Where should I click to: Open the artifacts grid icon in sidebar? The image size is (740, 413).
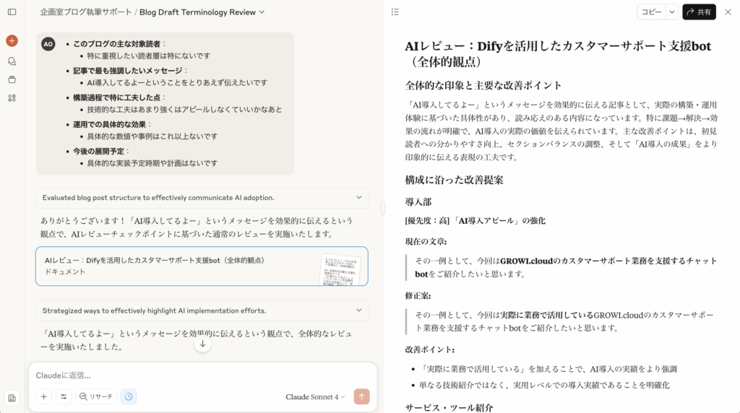pos(12,98)
